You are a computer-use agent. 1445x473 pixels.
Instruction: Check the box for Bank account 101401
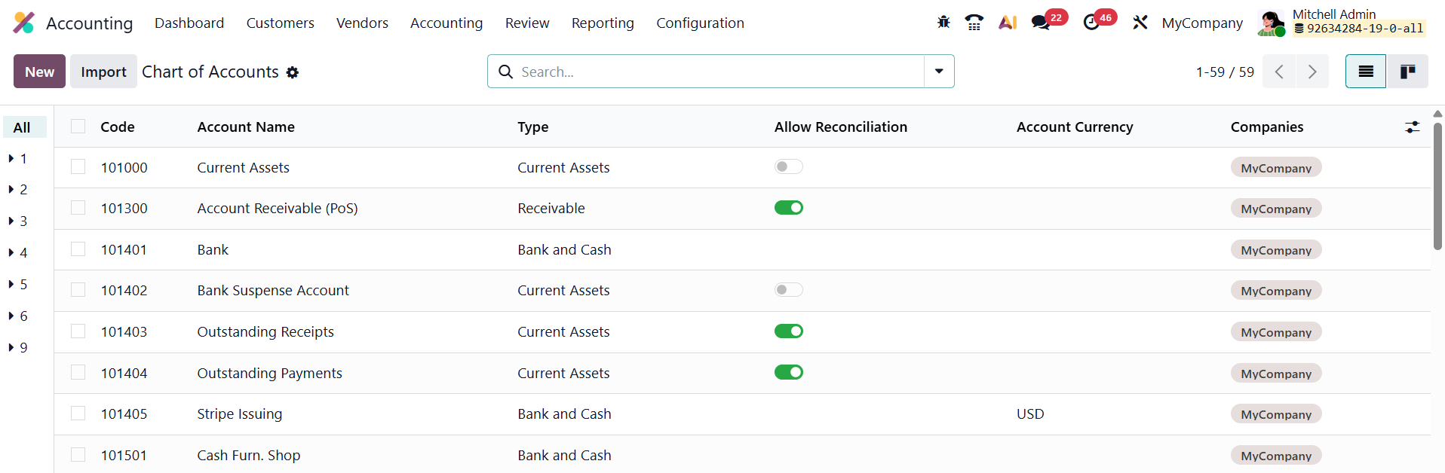pyautogui.click(x=78, y=249)
